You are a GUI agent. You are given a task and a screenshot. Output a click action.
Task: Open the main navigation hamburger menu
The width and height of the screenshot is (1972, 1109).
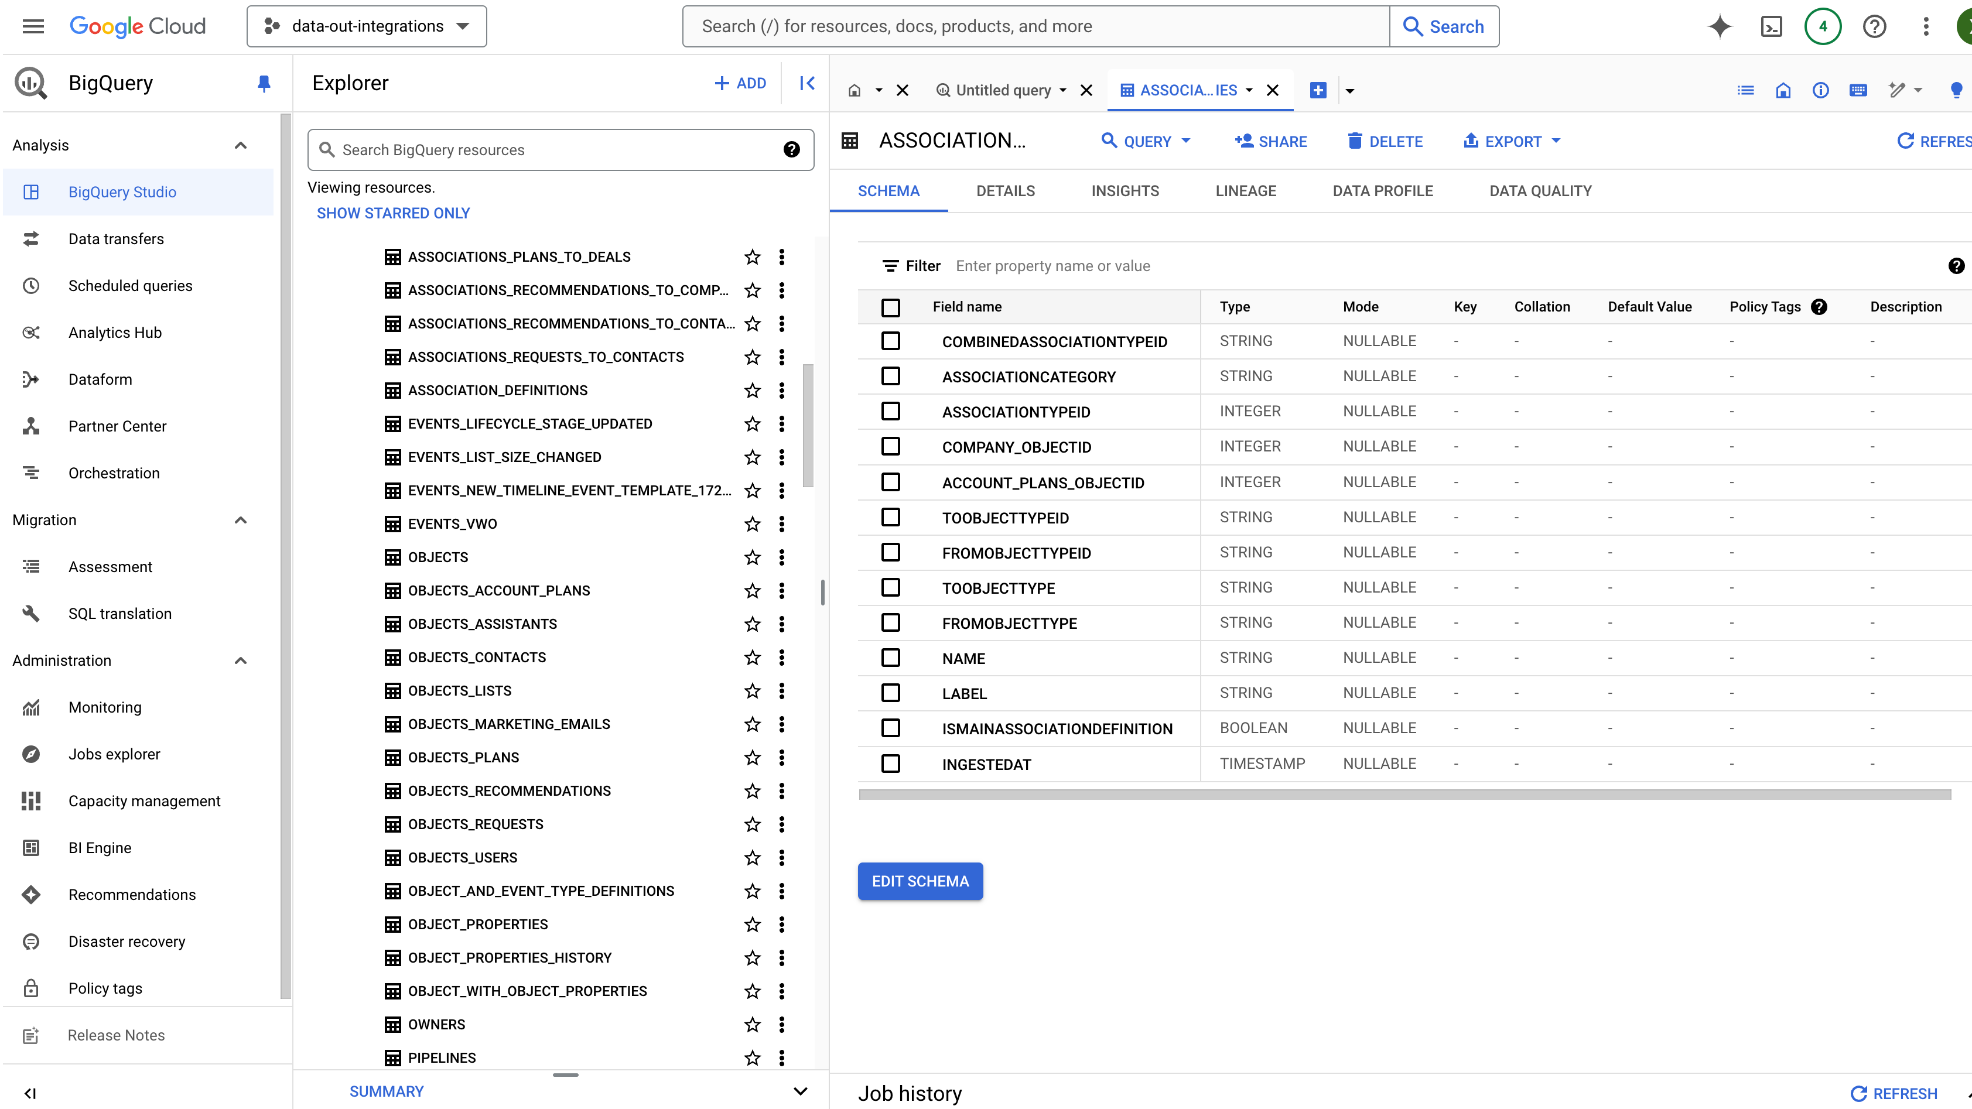click(33, 26)
